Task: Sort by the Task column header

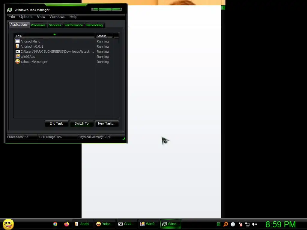Action: (x=55, y=36)
